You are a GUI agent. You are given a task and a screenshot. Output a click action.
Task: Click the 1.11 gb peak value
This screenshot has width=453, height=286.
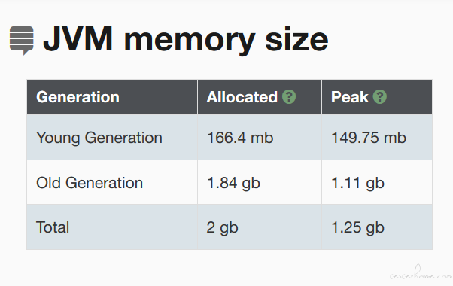357,184
